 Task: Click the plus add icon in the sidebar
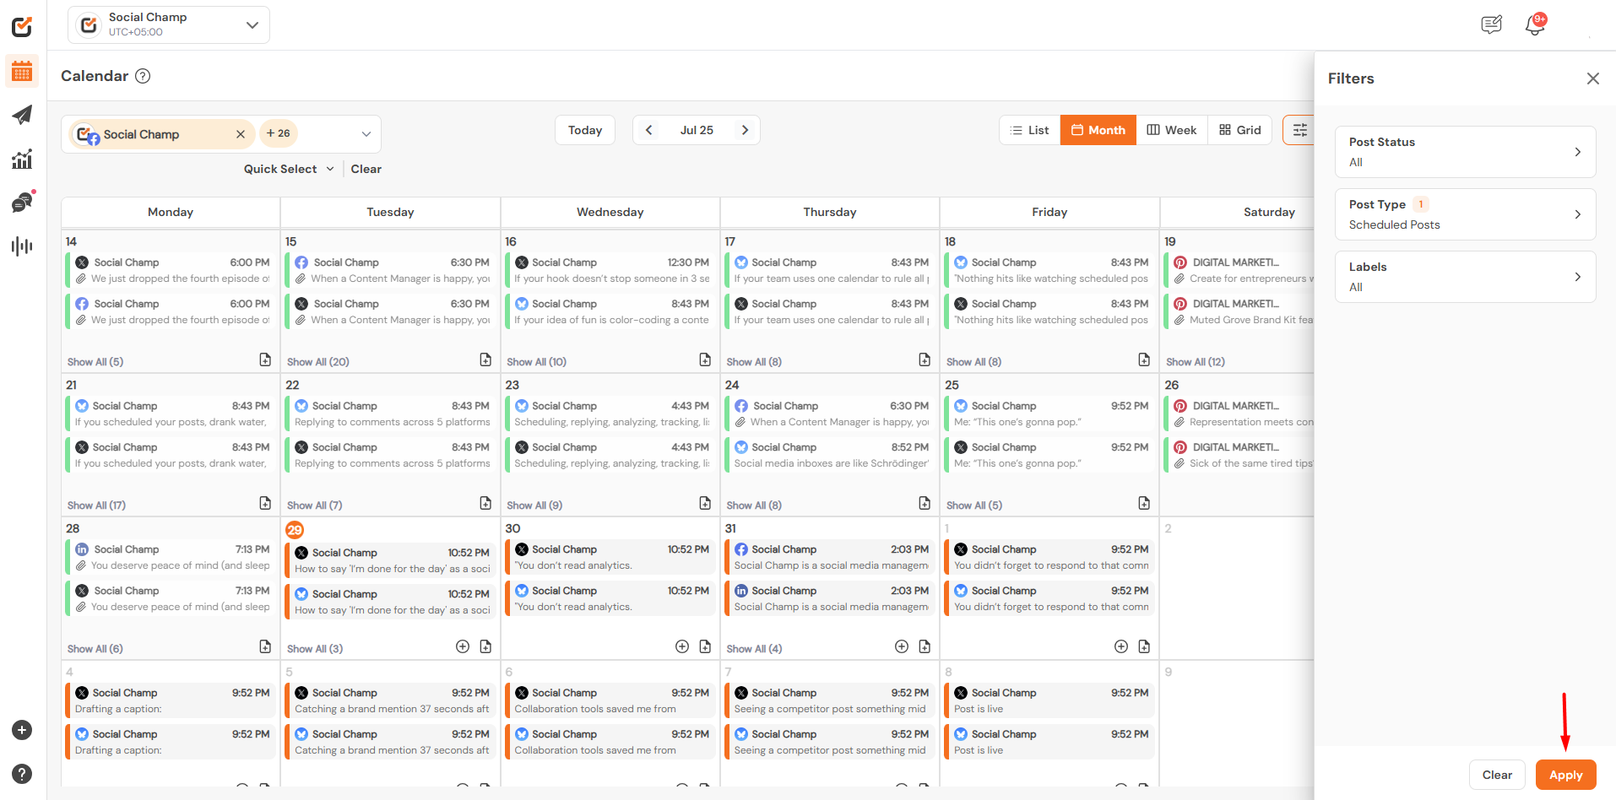tap(22, 730)
